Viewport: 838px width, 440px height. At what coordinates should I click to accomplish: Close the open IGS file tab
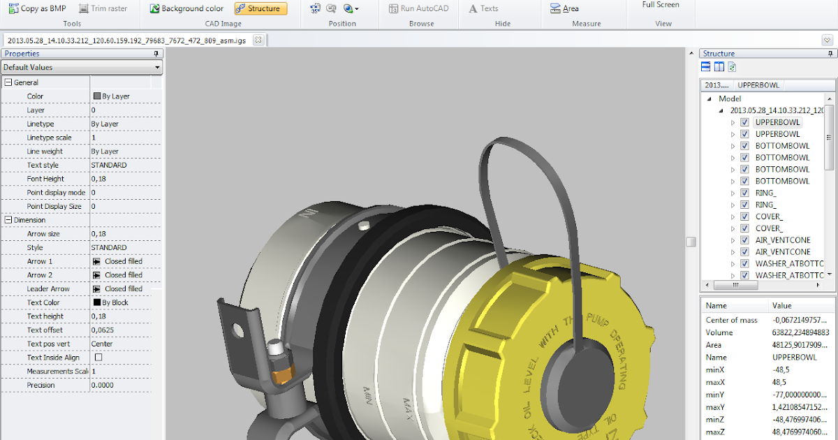[258, 40]
